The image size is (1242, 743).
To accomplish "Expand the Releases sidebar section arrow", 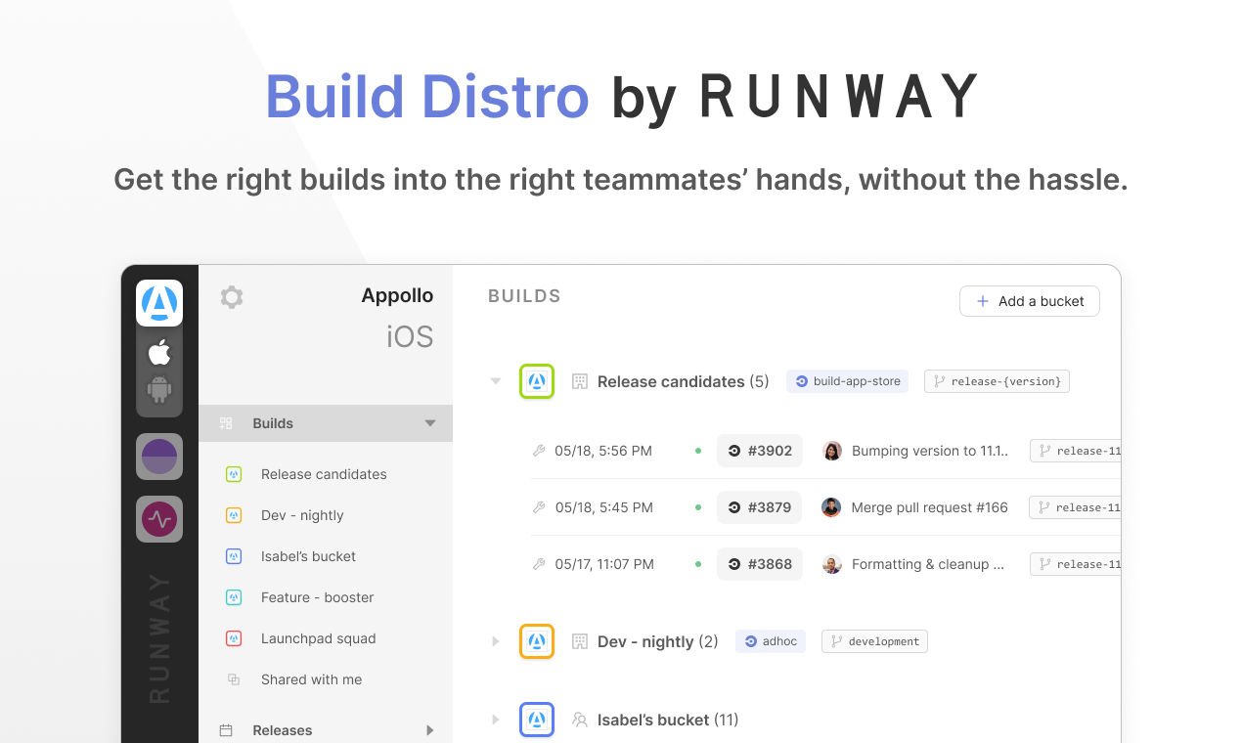I will pos(430,730).
